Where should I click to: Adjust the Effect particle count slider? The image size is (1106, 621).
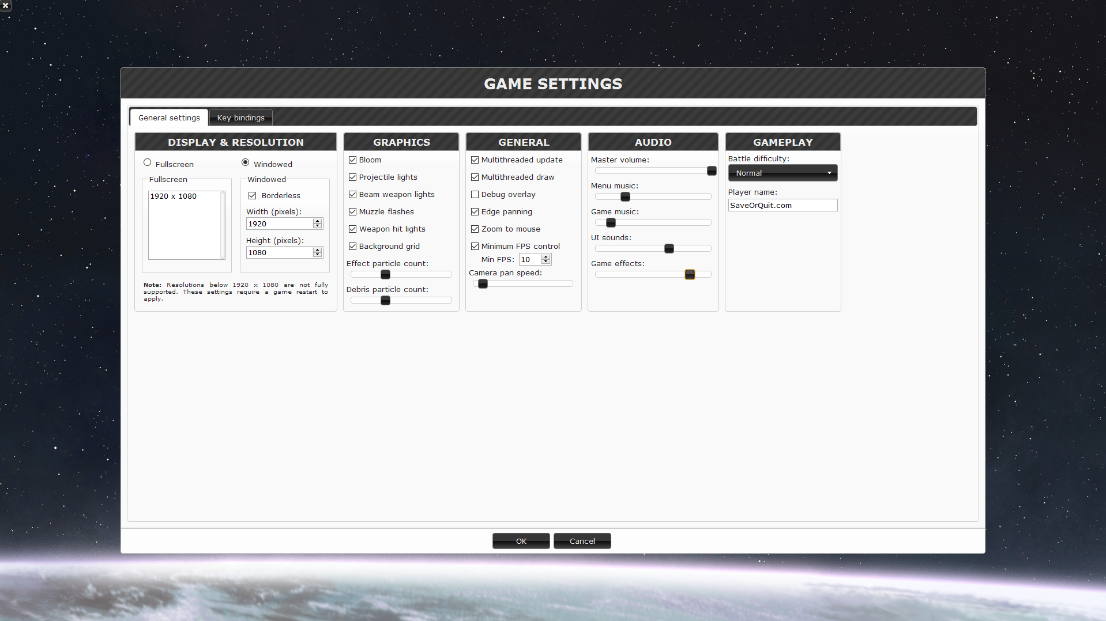(385, 275)
